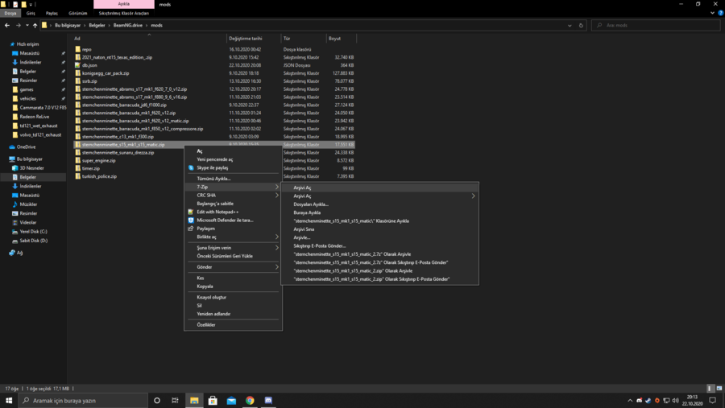The width and height of the screenshot is (725, 408).
Task: Open Microsoft Store from the taskbar
Action: pos(213,400)
